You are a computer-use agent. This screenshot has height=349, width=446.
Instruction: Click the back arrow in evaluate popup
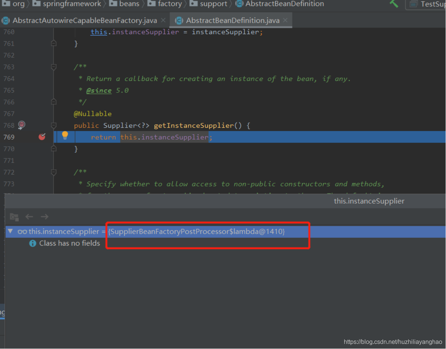click(x=29, y=217)
